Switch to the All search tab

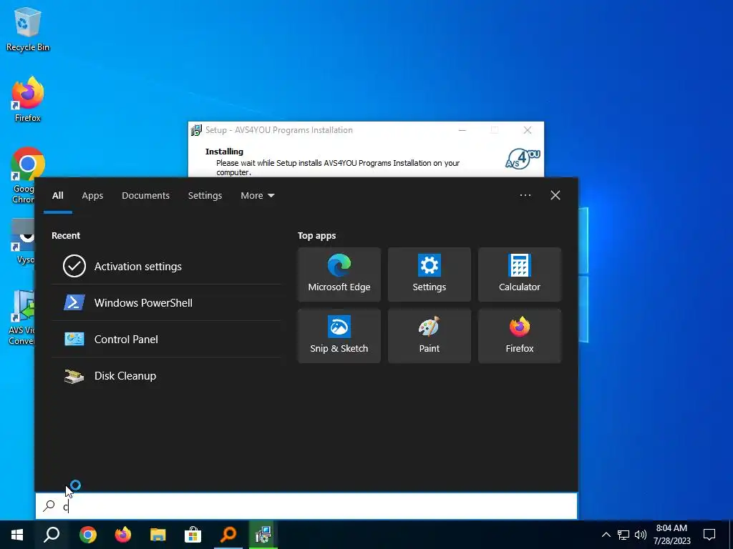coord(57,196)
